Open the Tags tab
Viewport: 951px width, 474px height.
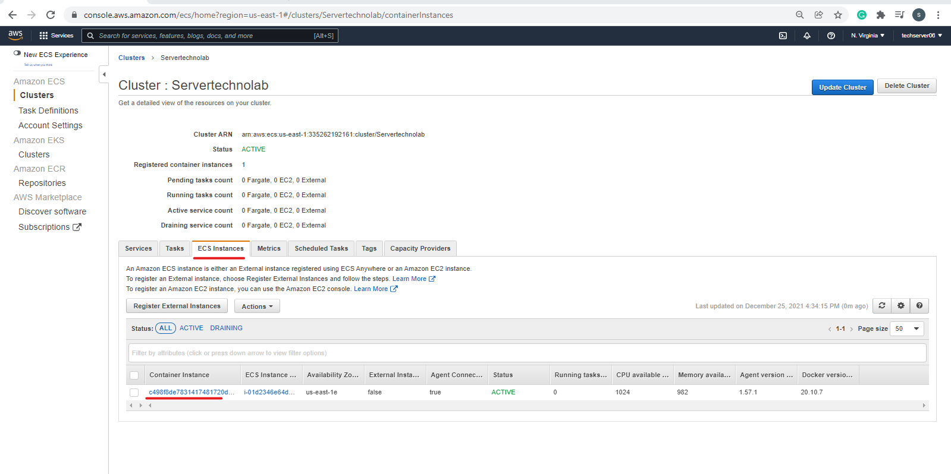tap(369, 248)
